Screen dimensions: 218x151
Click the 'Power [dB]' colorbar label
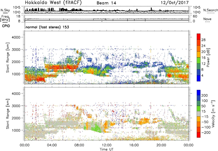(x=208, y=58)
